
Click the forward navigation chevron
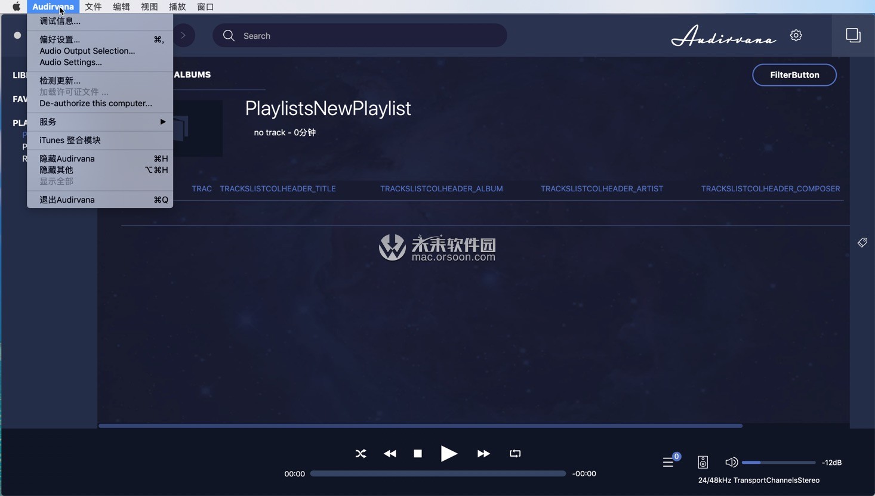[184, 36]
